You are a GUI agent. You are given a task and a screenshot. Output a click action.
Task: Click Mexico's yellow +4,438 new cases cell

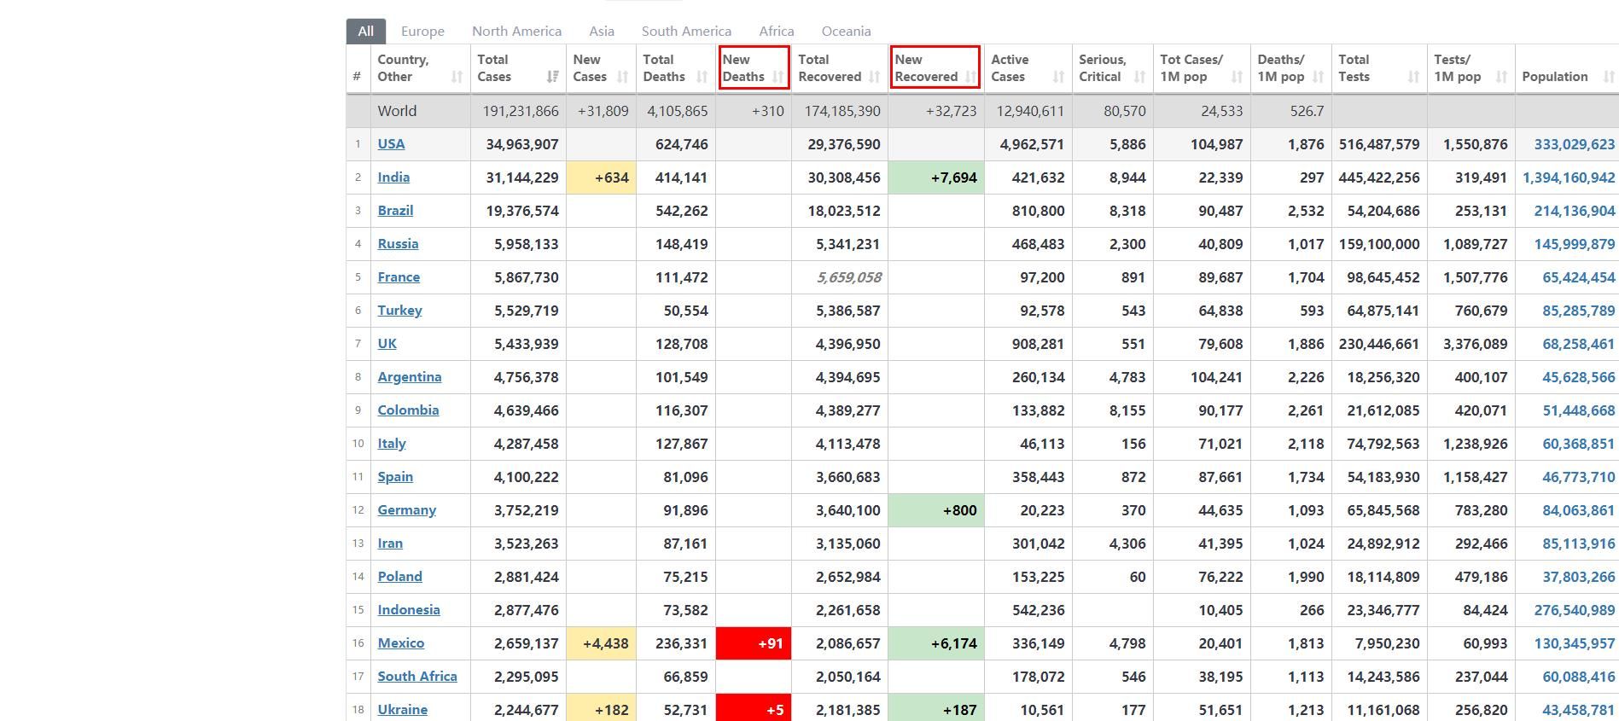pos(602,643)
